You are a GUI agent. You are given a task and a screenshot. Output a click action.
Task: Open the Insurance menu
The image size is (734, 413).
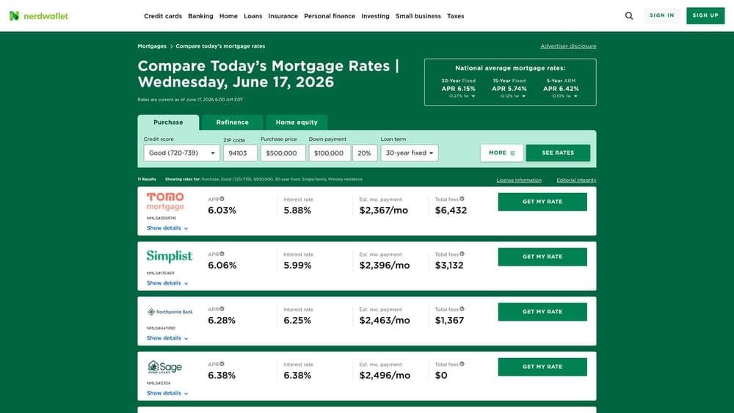click(283, 16)
